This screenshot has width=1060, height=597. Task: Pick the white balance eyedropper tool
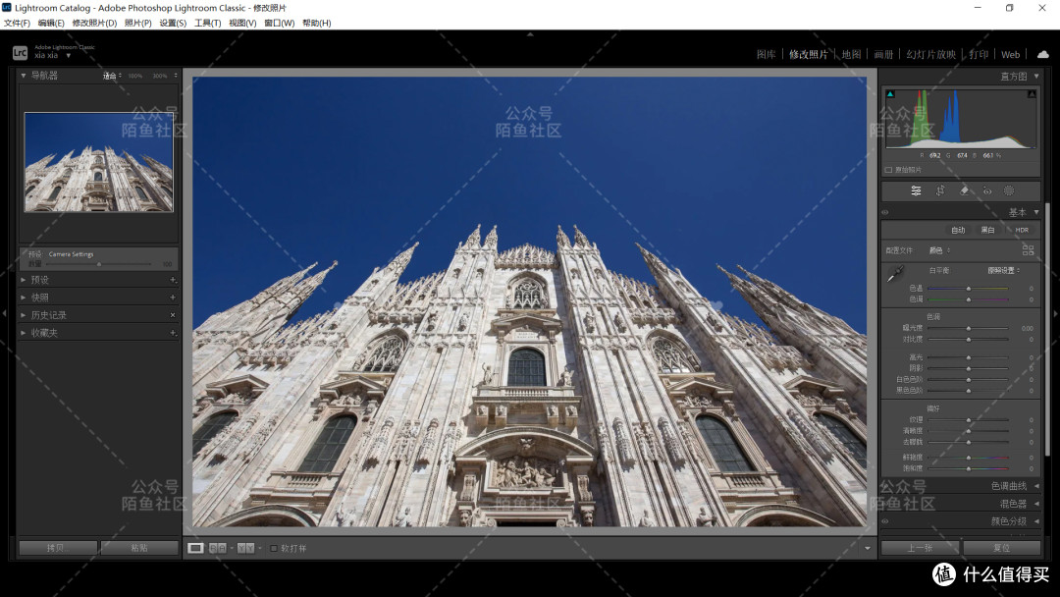896,274
